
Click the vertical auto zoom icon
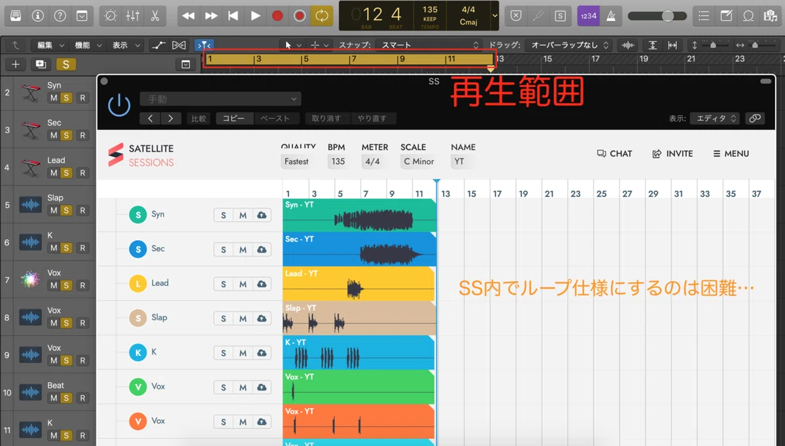[652, 45]
